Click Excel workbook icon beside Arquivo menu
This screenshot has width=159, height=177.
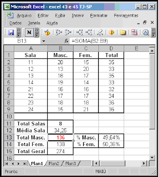click(x=10, y=15)
